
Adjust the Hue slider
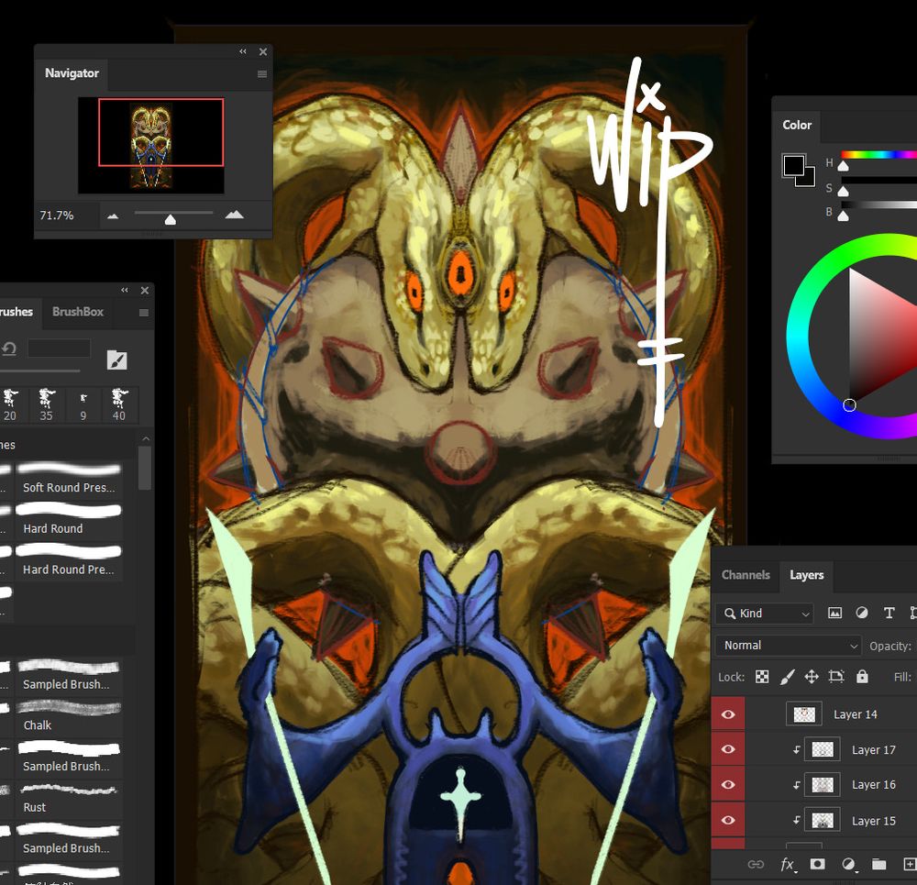[x=843, y=166]
